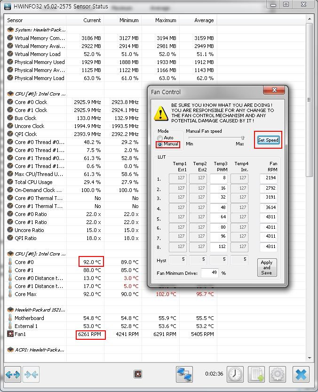Click the sensor list scroll up arrow

tap(309, 19)
